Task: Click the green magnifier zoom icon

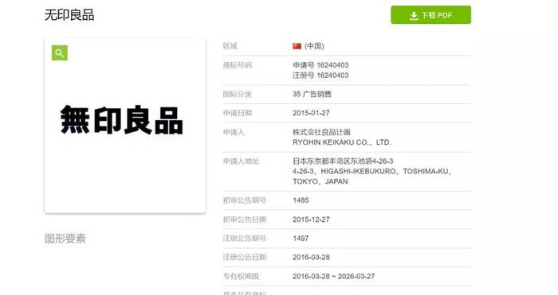Action: [x=60, y=53]
